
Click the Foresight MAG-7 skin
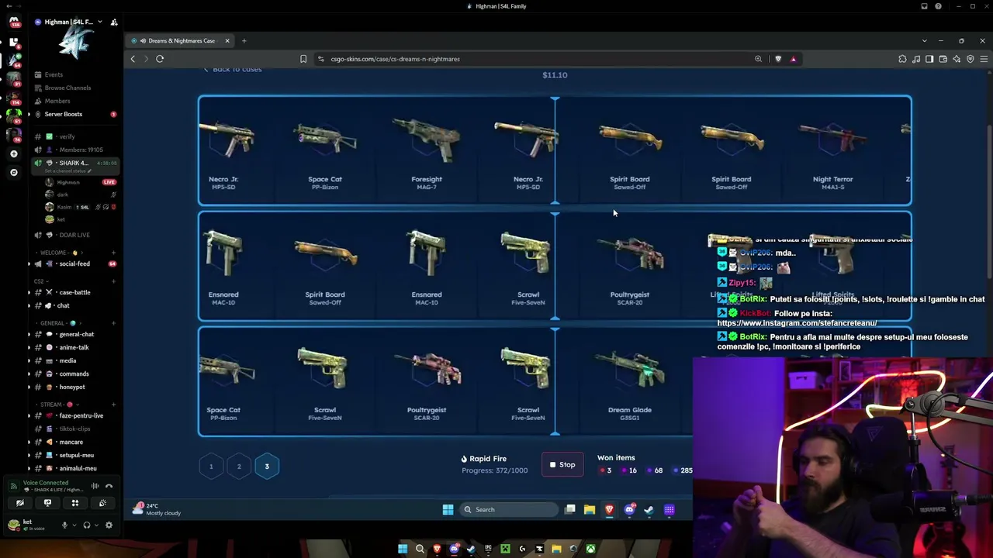426,151
